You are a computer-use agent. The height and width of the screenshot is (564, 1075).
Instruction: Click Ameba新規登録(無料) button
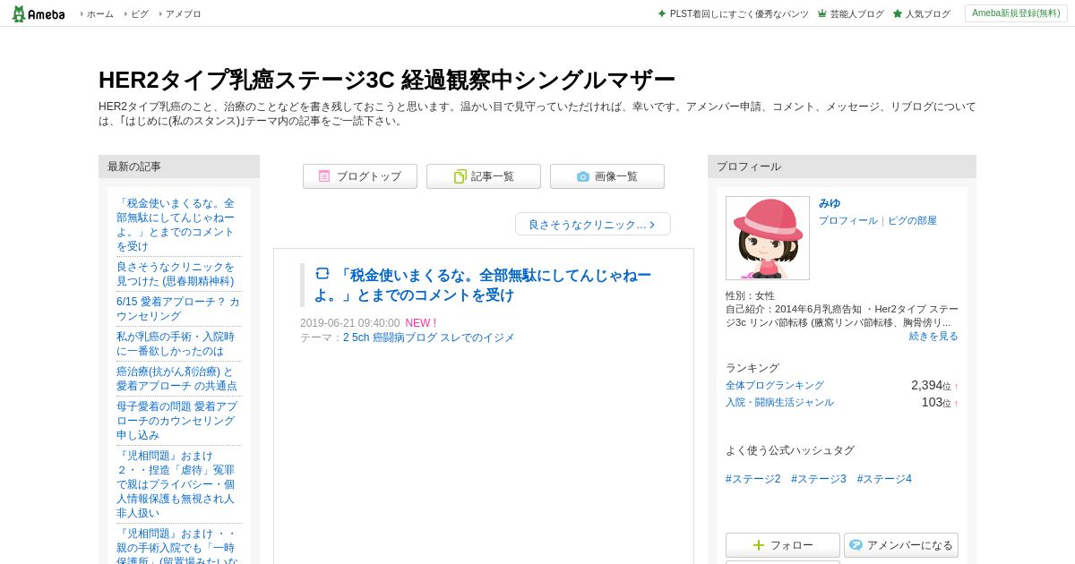[1016, 13]
